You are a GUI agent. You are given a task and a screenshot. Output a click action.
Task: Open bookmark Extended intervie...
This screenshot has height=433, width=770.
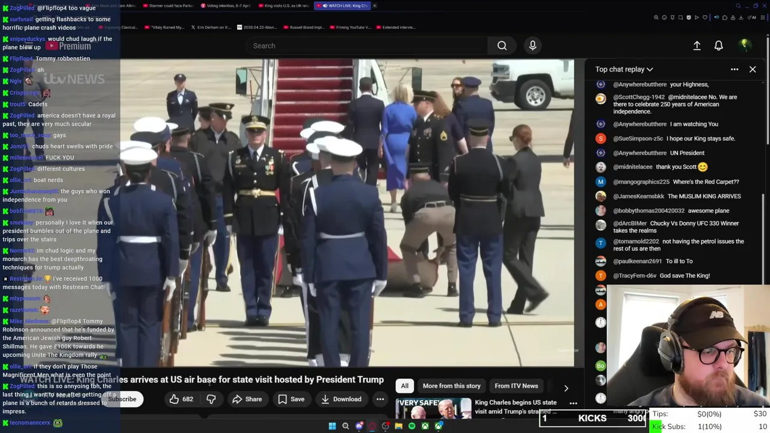[395, 27]
